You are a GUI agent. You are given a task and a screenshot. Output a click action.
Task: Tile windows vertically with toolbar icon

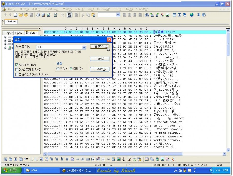(x=179, y=15)
